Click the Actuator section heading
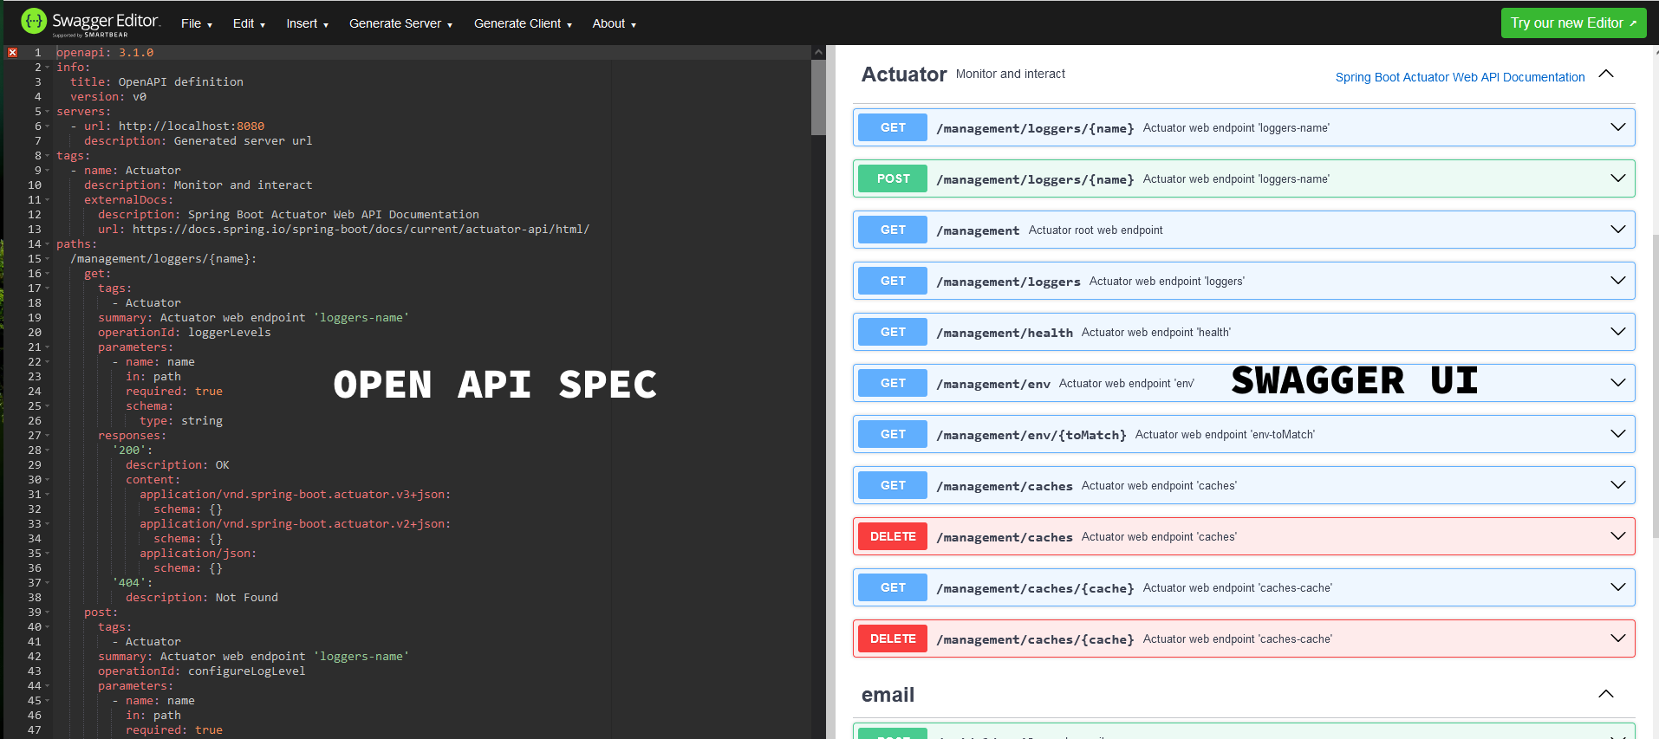 click(904, 75)
